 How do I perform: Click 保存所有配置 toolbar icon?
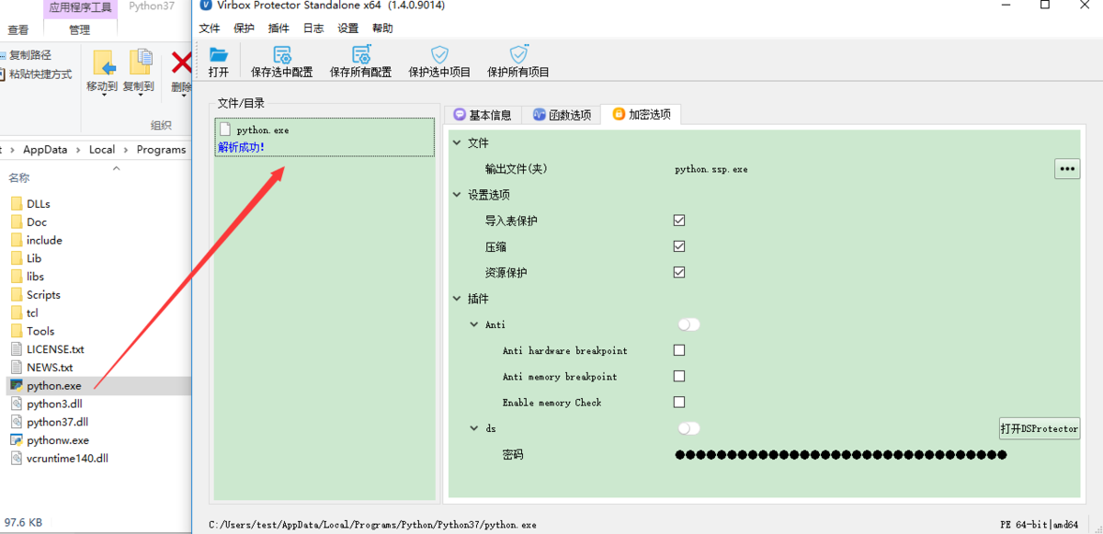coord(360,55)
